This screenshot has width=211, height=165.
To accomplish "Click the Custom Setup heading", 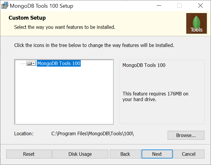I will coord(27,18).
